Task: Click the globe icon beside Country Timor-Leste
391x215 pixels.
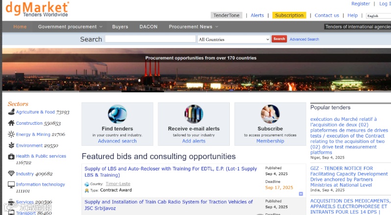Action: 87,184
